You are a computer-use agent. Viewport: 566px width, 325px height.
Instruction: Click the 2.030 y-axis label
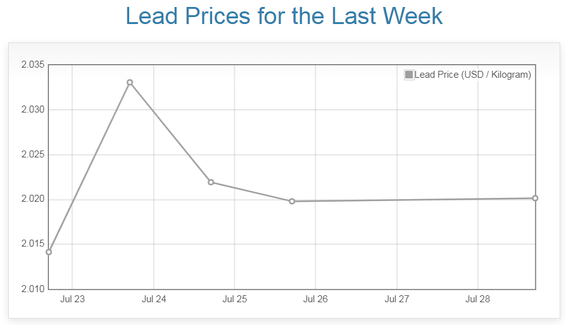click(x=32, y=109)
